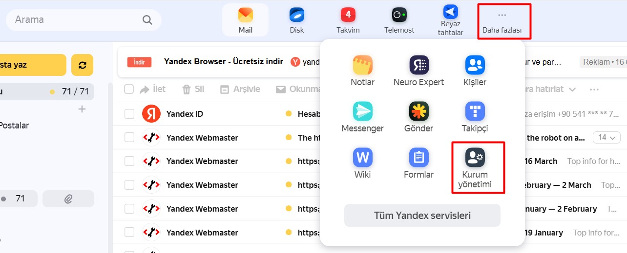The height and width of the screenshot is (253, 627).
Task: Open Messenger from the services menu
Action: (362, 112)
